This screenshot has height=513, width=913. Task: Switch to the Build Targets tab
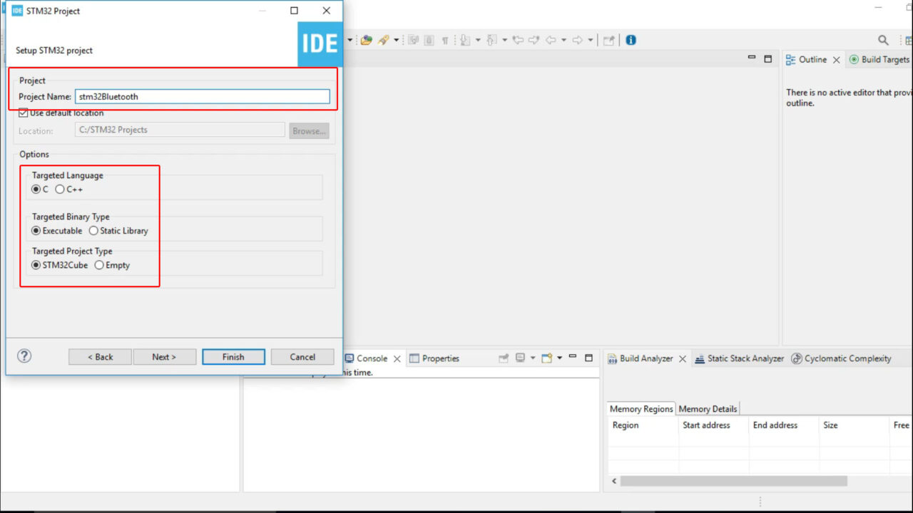[879, 60]
